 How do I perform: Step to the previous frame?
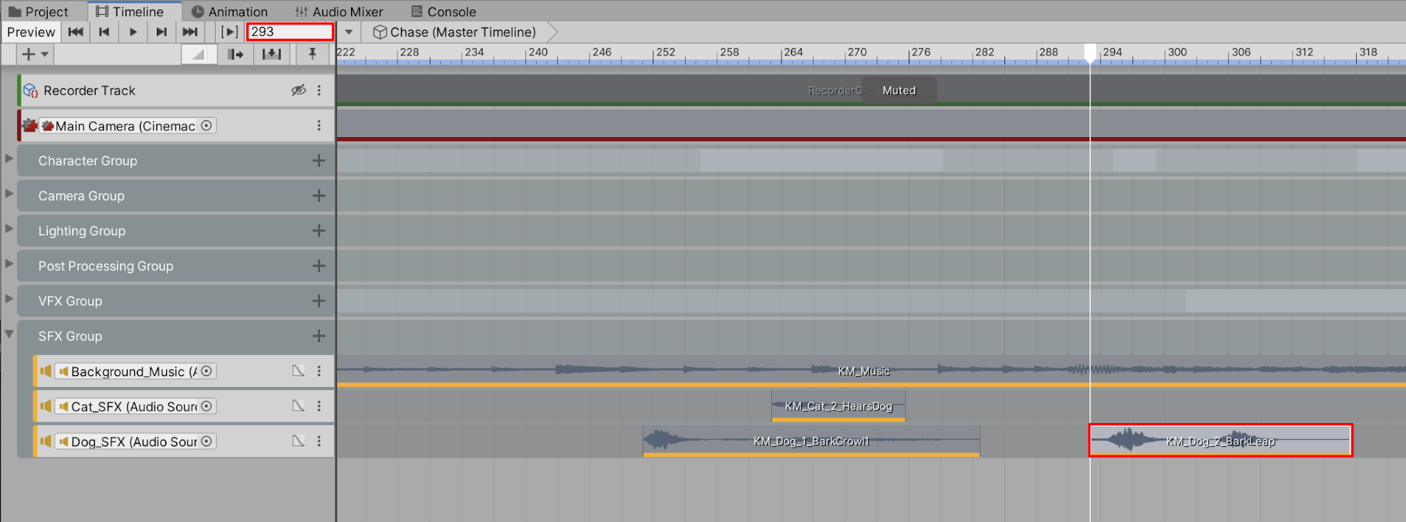tap(104, 32)
